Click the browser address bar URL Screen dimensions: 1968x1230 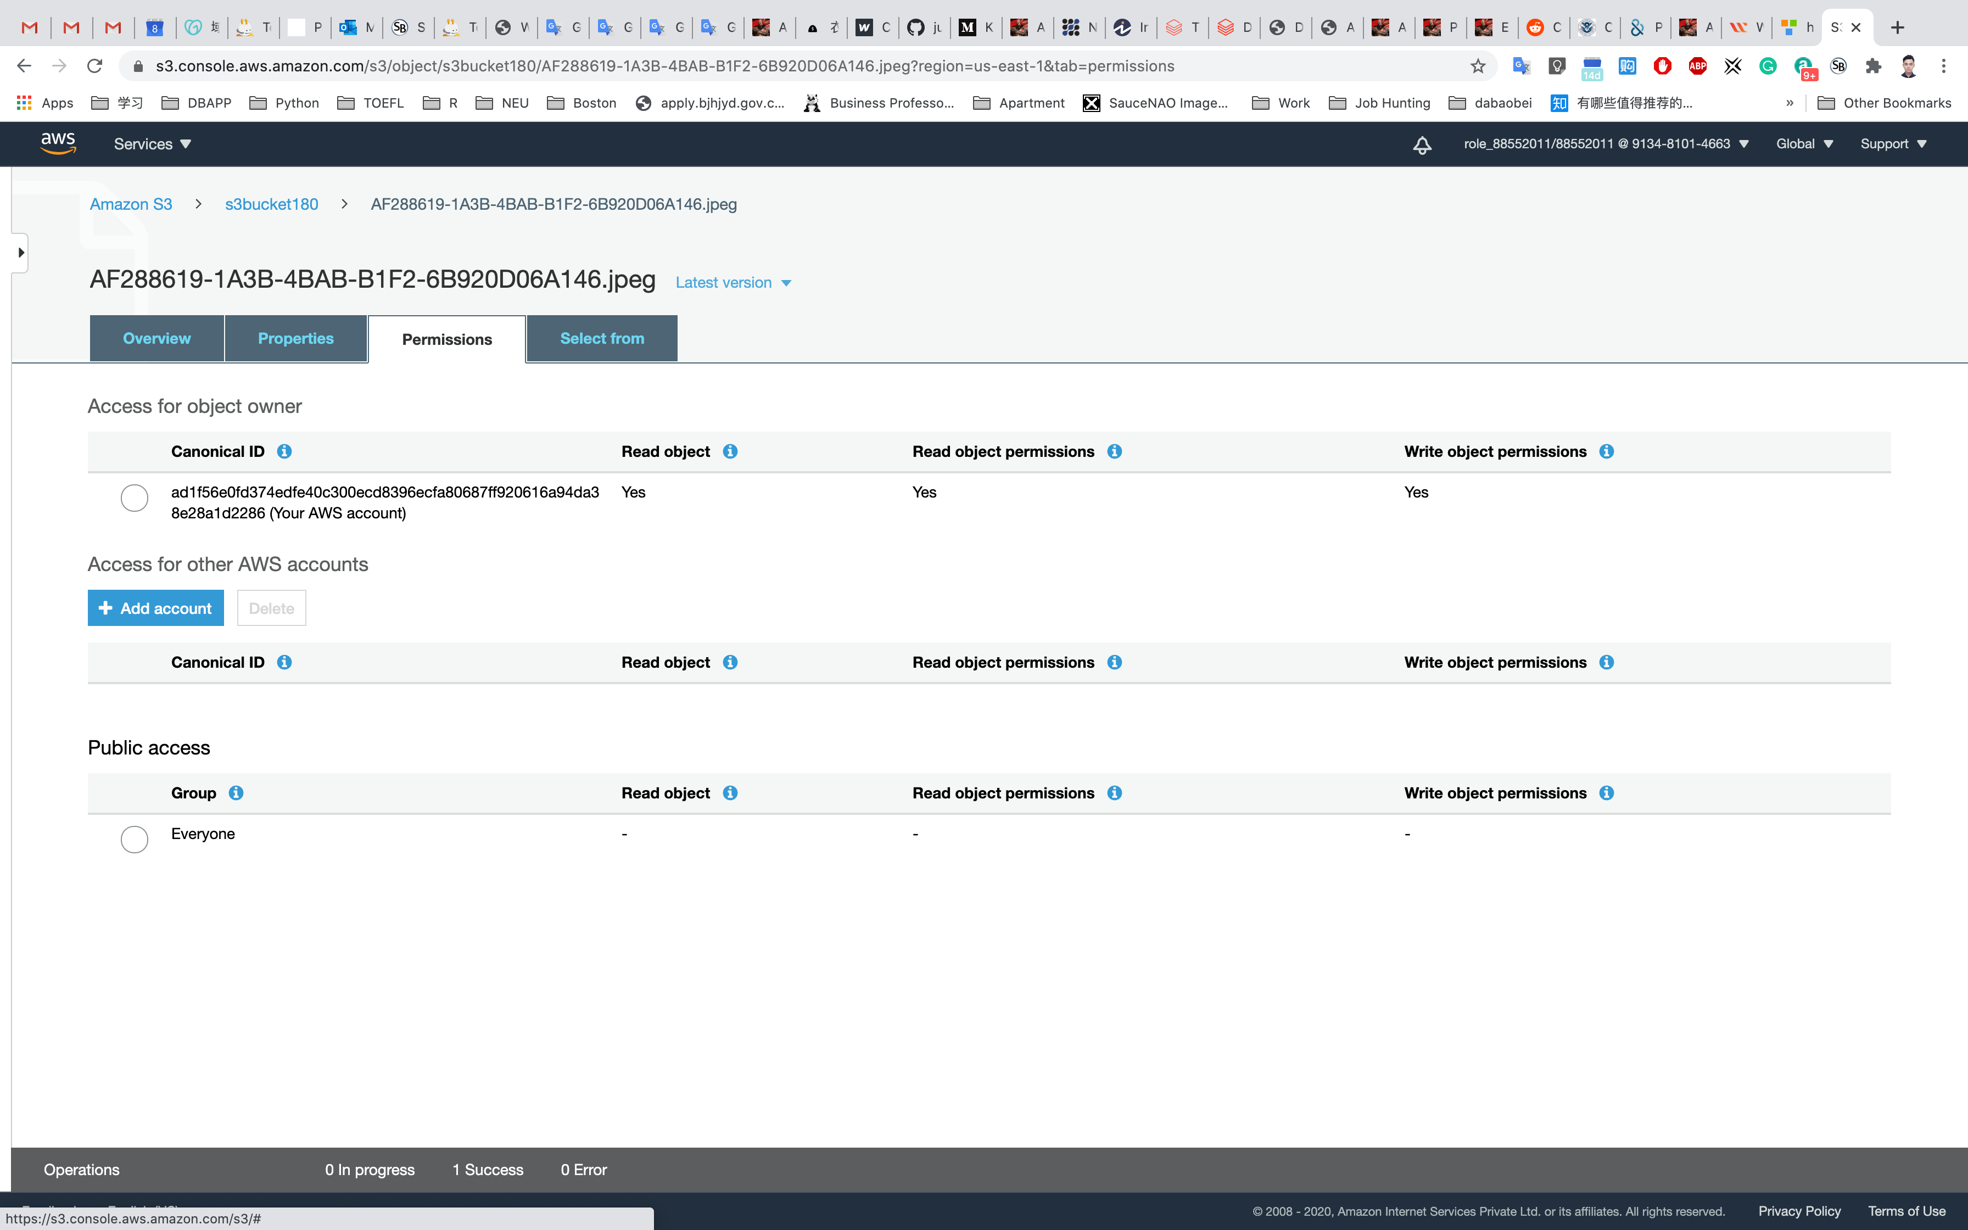coord(663,66)
